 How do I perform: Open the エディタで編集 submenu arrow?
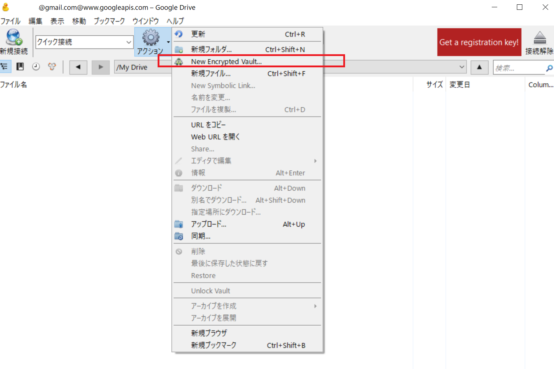315,161
